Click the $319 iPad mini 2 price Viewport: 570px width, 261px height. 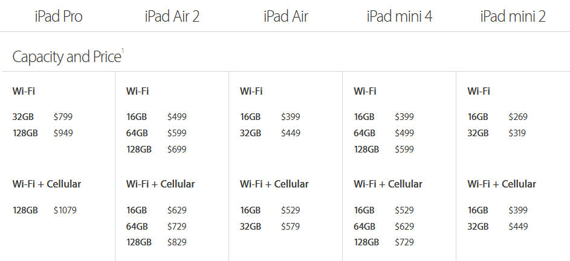(518, 133)
